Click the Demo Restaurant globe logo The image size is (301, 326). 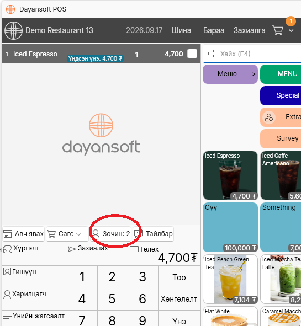pyautogui.click(x=13, y=30)
